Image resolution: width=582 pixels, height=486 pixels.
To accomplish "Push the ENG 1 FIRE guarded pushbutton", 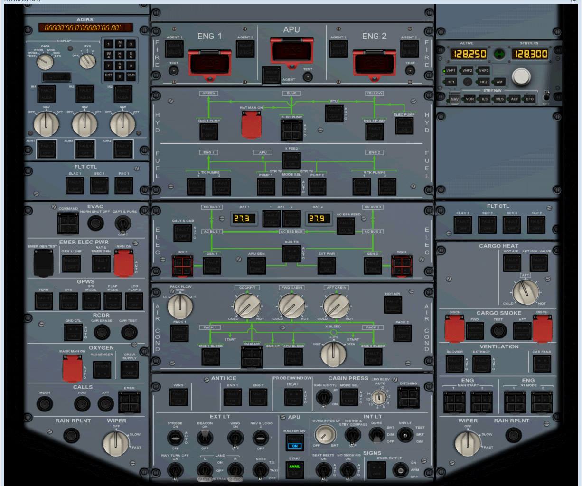I will coord(210,63).
